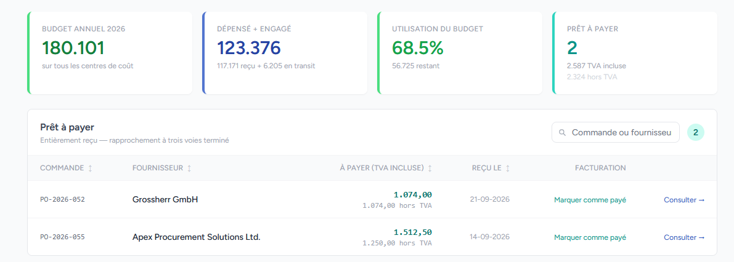The image size is (734, 262).
Task: Open the Dépensé + engagé card
Action: (285, 53)
